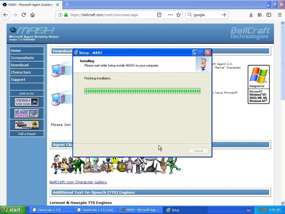Click the Additional Text-to-Speech (TTS) Engines header

click(160, 192)
